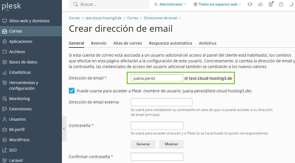Follow the Direcciones de email breadcrumb
Screen dimensions: 295x163
pos(161,18)
